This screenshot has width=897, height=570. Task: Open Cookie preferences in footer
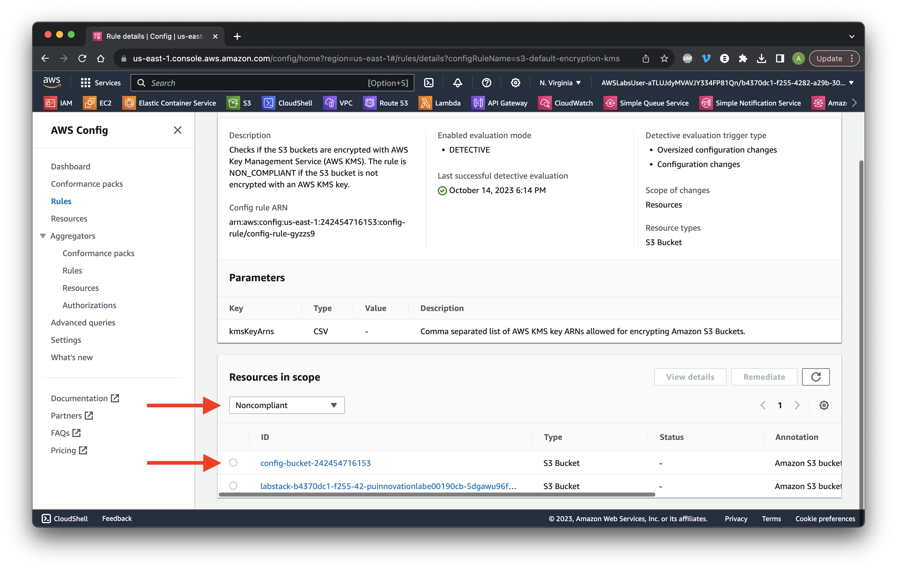[825, 518]
